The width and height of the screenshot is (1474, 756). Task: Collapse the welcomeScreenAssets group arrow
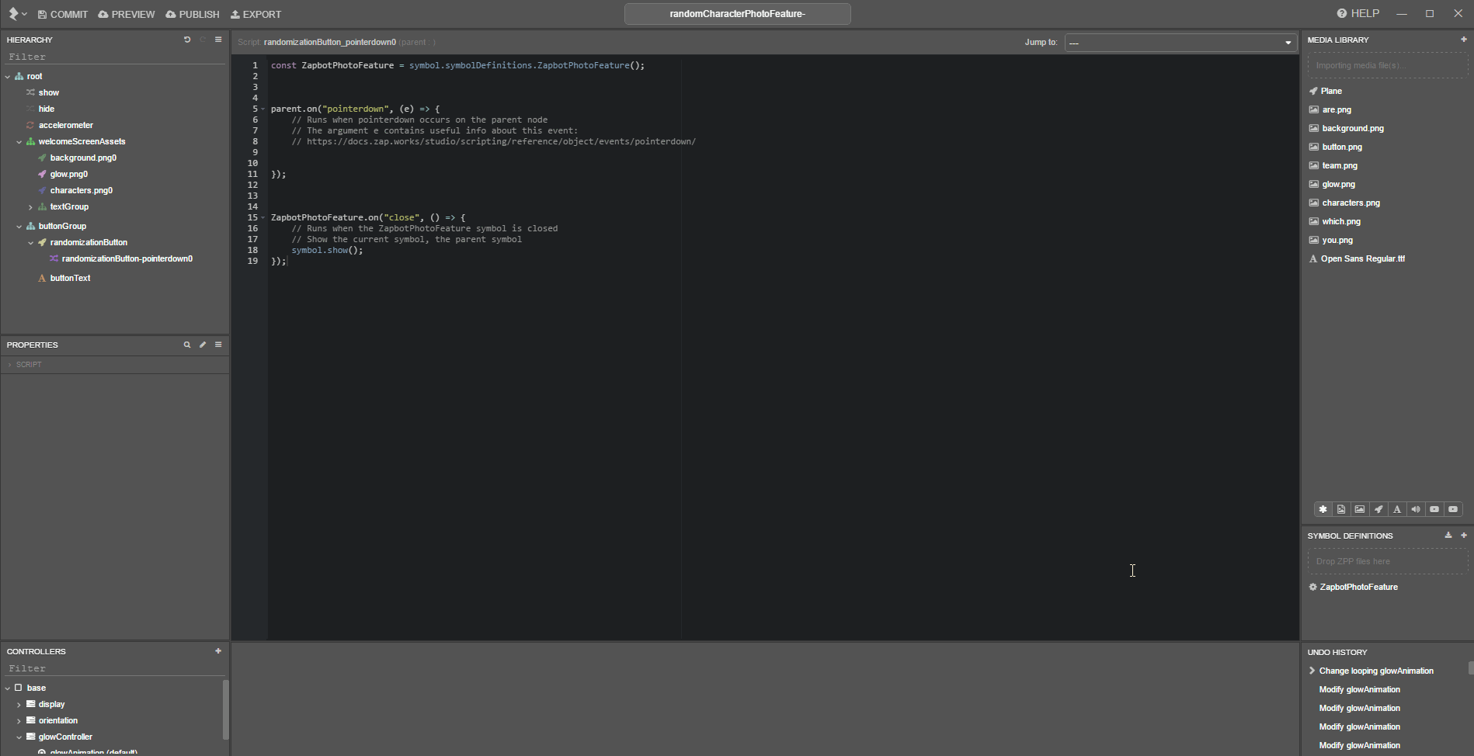(19, 141)
